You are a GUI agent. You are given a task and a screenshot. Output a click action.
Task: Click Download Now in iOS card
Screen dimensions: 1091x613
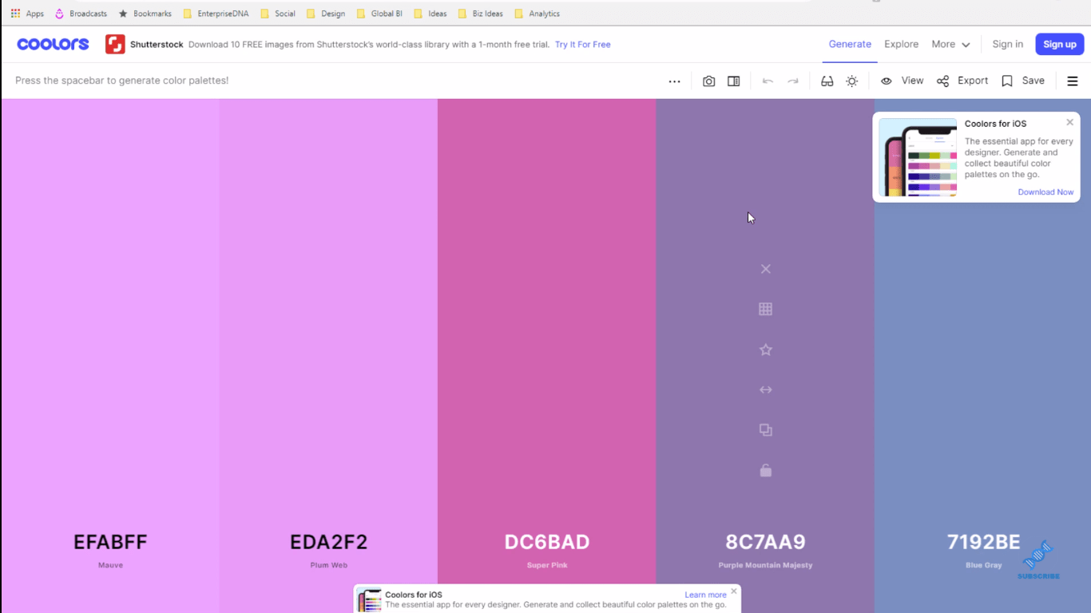pyautogui.click(x=1045, y=192)
